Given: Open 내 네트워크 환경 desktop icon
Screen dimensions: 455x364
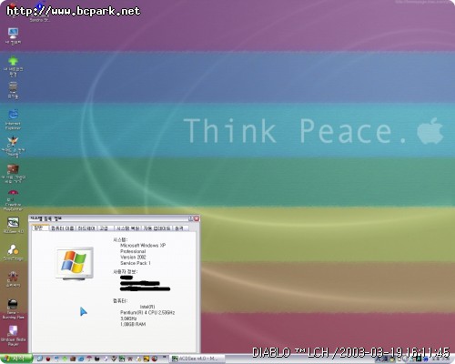Looking at the screenshot, I should tap(13, 66).
